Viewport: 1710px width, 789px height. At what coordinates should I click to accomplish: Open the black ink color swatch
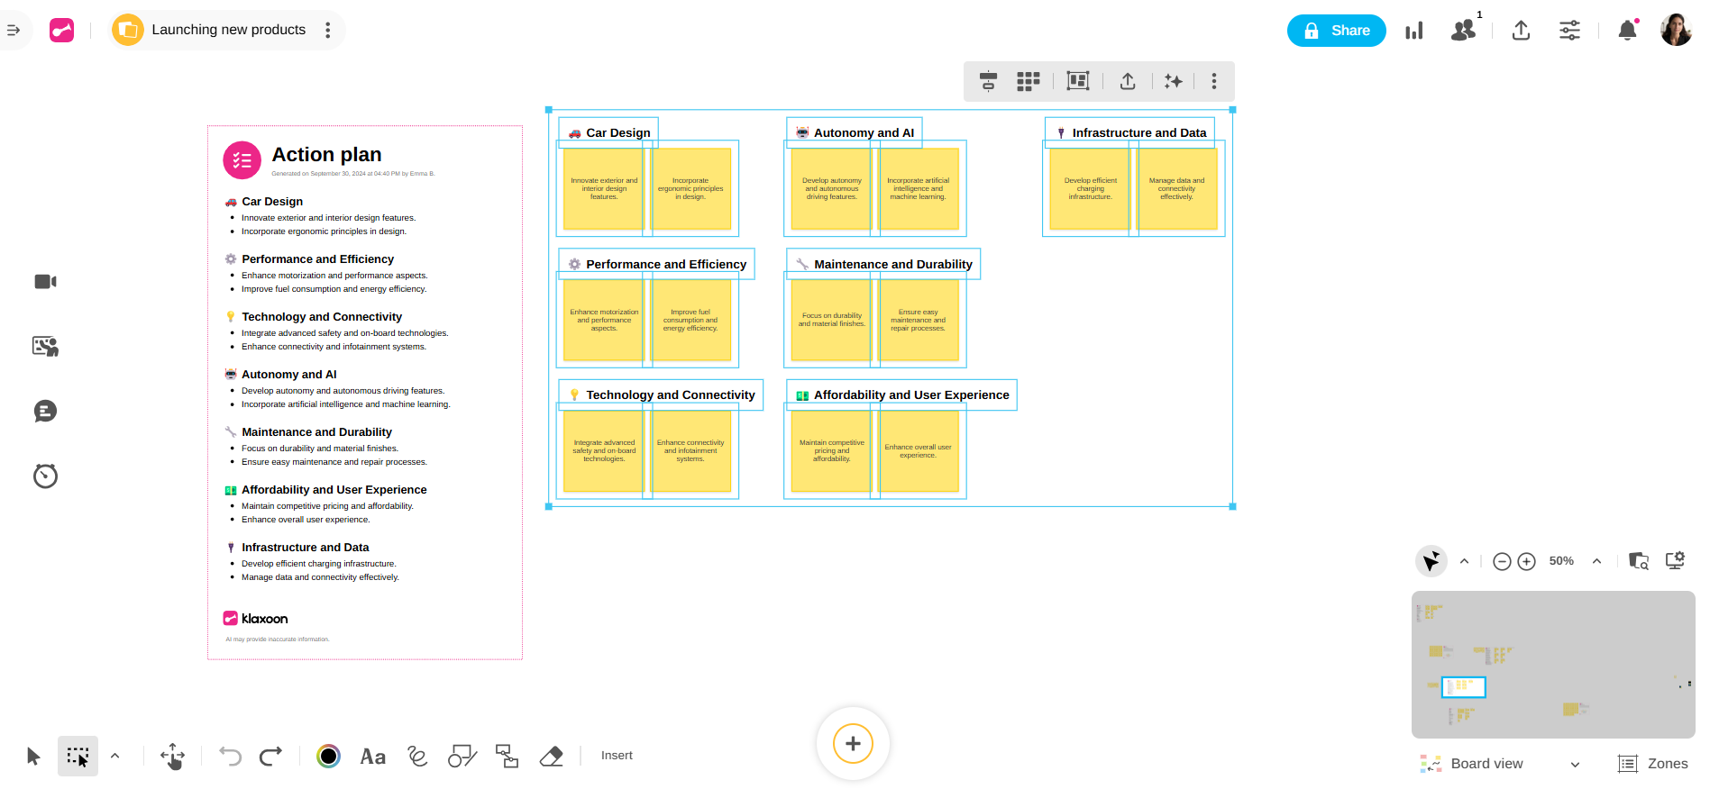coord(328,757)
